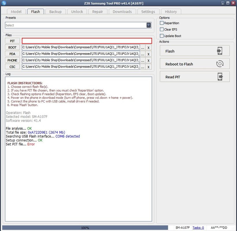
Task: Click the 'FLASH INSTRUCTIONS:' heading
Action: (x=25, y=83)
